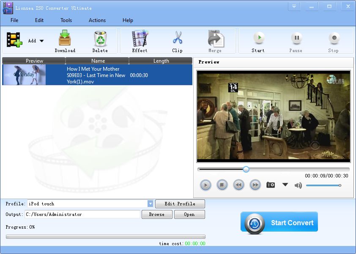Screen dimensions: 356x254
Task: Click the time cost 00:00:00 value
Action: pos(195,243)
